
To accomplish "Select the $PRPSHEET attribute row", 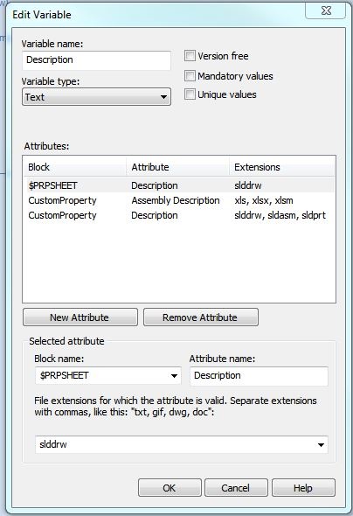I will click(179, 185).
